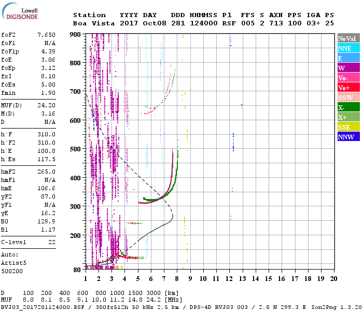
Task: Click the F2 layer trace near 400 km
Action: (x=172, y=178)
